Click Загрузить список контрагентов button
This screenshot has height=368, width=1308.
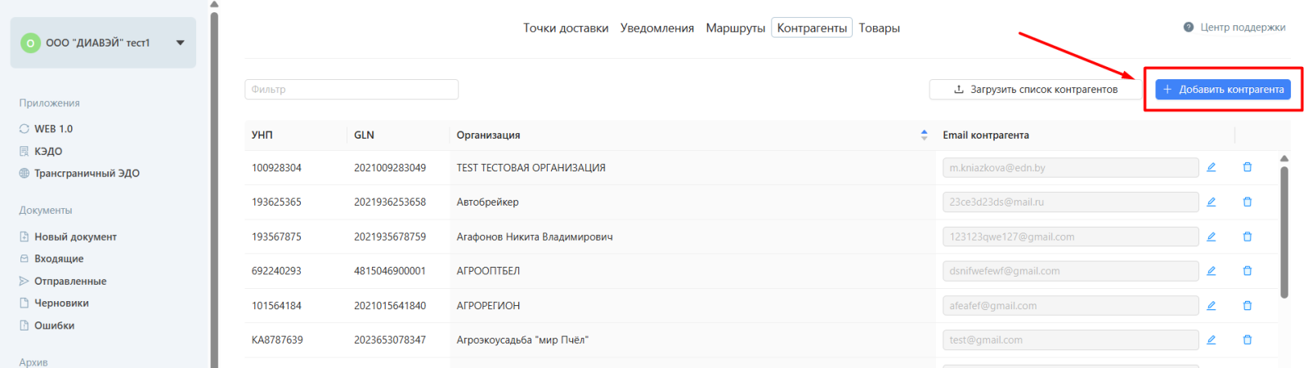pyautogui.click(x=1035, y=90)
